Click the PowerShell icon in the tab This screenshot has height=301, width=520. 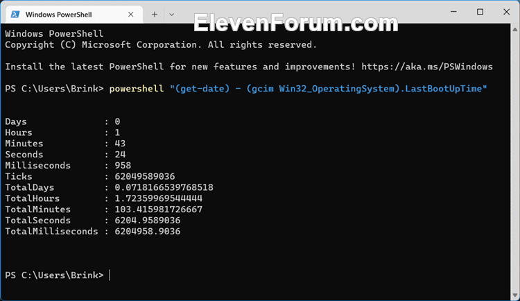point(15,15)
